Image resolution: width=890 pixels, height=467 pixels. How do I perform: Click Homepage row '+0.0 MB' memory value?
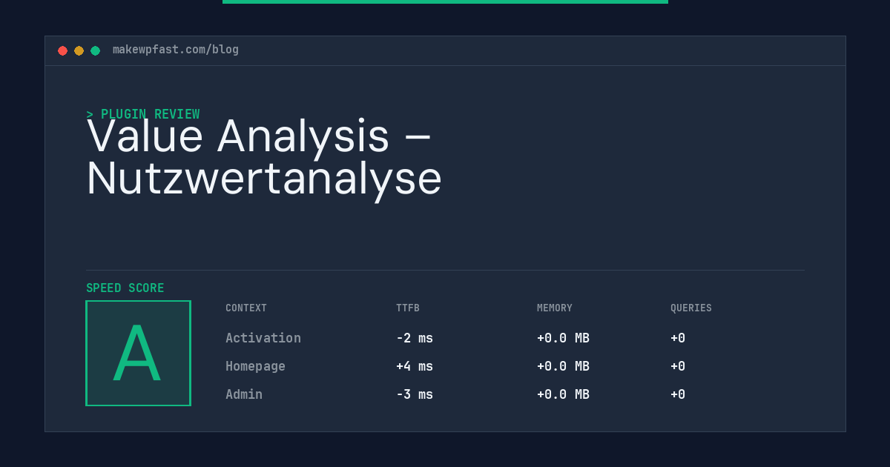click(x=563, y=366)
